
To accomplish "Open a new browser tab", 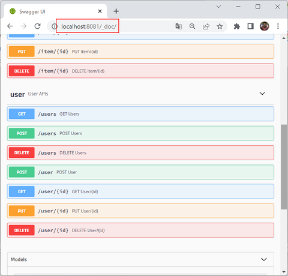I will point(116,11).
